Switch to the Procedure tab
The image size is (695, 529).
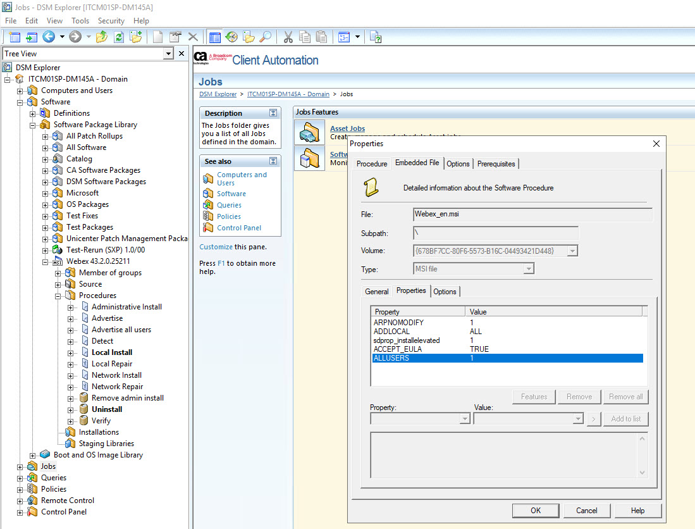371,164
